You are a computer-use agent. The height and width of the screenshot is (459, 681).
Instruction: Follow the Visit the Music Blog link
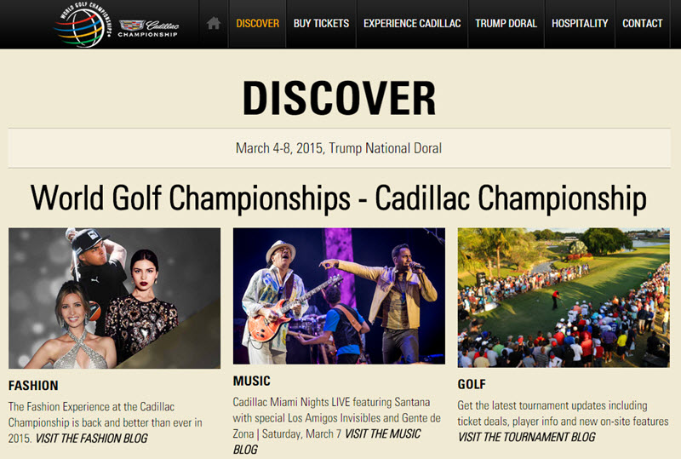point(327,442)
